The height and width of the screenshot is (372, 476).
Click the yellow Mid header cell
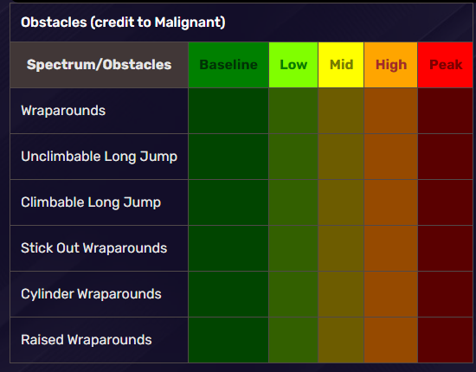click(x=341, y=65)
